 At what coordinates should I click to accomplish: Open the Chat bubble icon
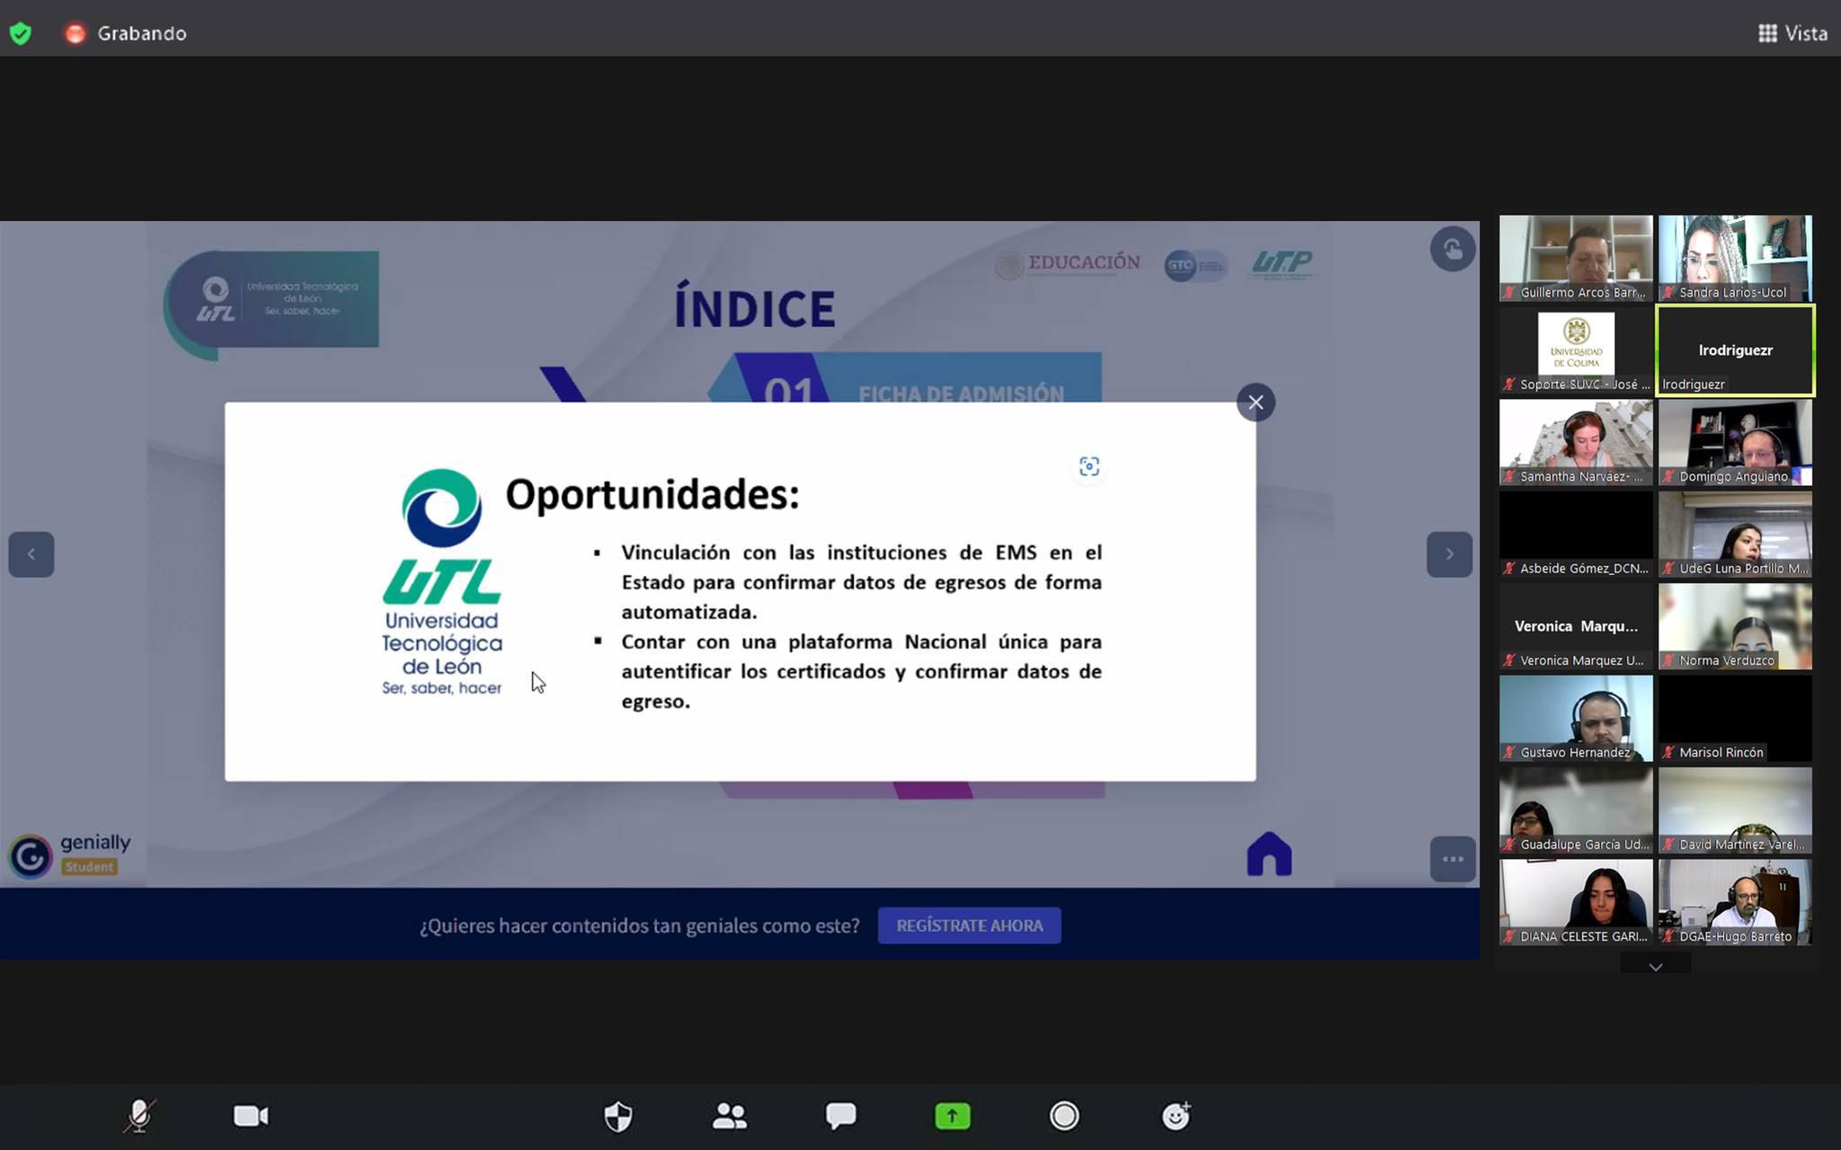click(840, 1116)
